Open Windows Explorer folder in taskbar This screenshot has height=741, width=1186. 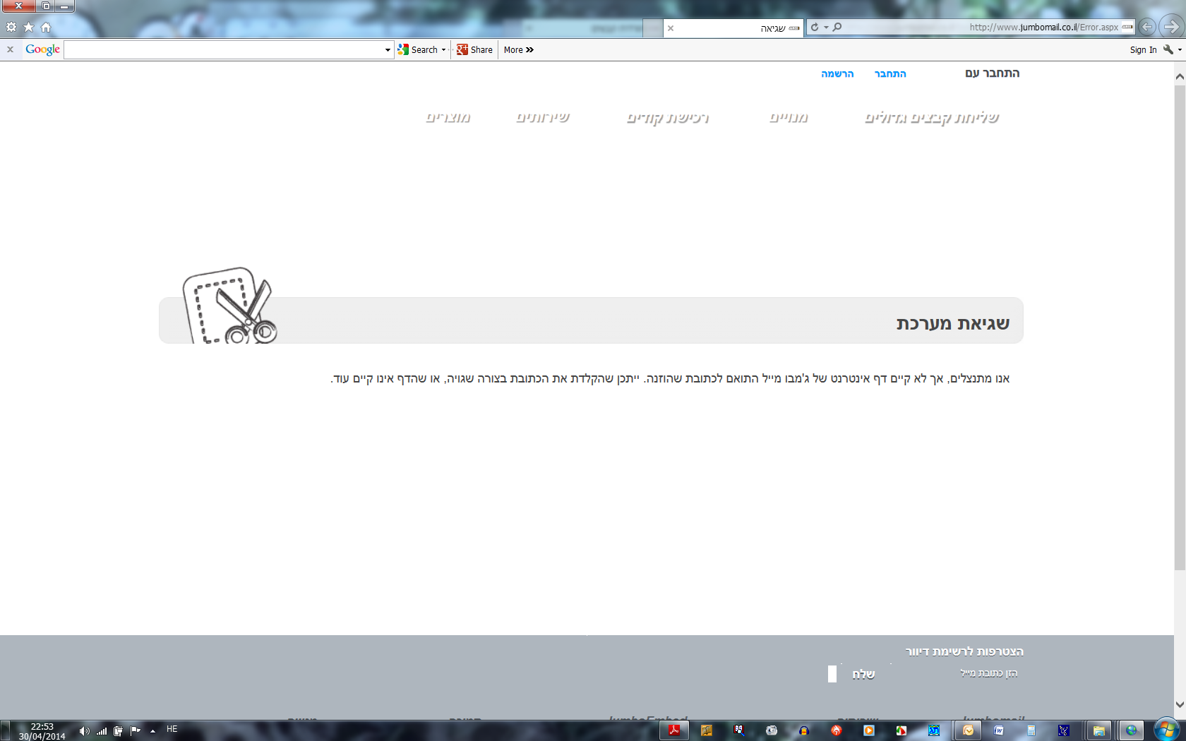[1098, 730]
